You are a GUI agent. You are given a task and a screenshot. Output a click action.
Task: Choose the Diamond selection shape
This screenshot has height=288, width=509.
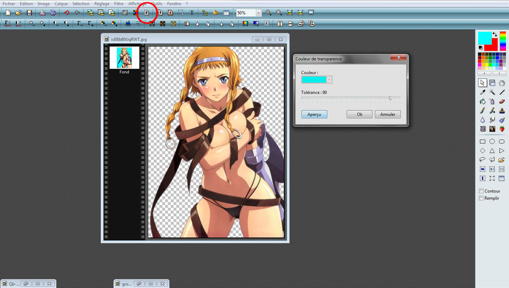[x=482, y=151]
